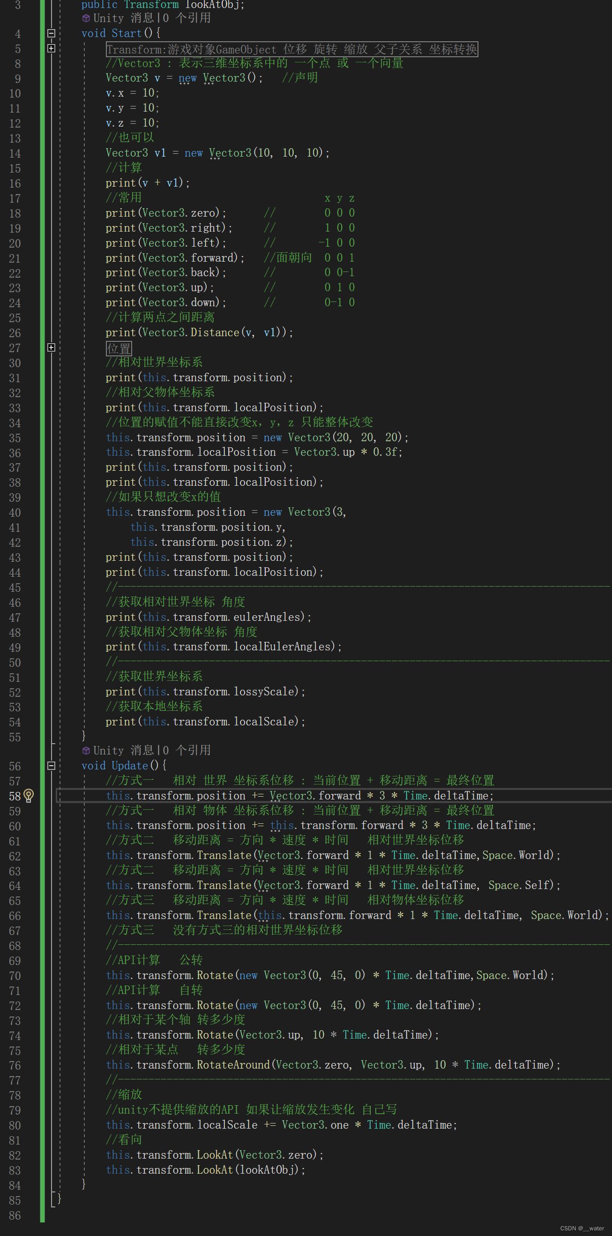Click 'Vector3.one' on line 80
612x1236 pixels.
click(315, 1125)
